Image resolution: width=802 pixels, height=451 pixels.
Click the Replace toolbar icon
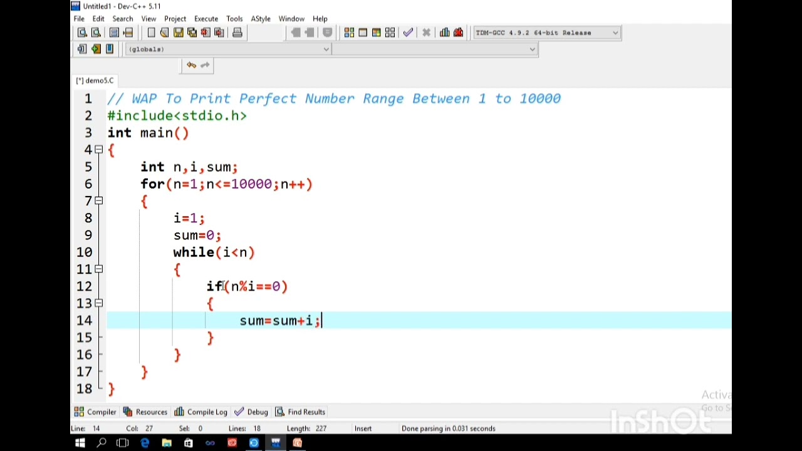tap(96, 33)
